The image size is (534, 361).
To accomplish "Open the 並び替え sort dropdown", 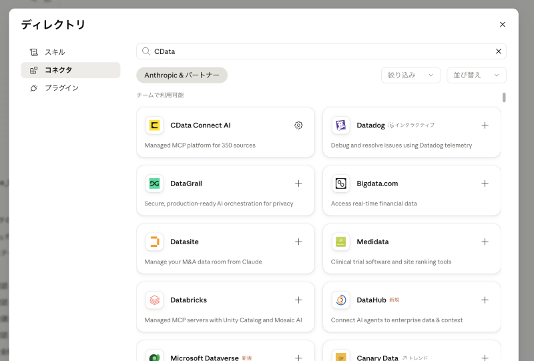I will tap(476, 75).
